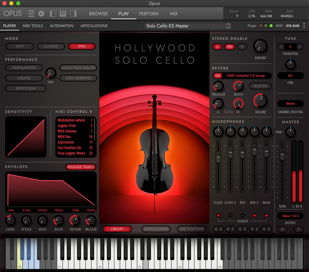Toggle the left sidebar panel icon
Image resolution: width=309 pixels, height=272 pixels.
pyautogui.click(x=53, y=14)
